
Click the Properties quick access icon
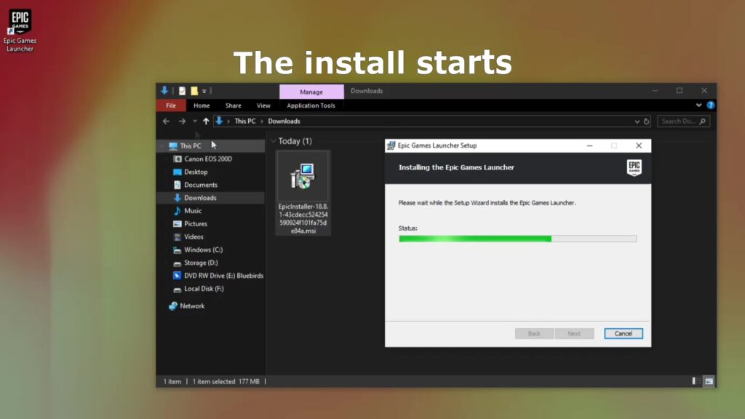pos(182,91)
